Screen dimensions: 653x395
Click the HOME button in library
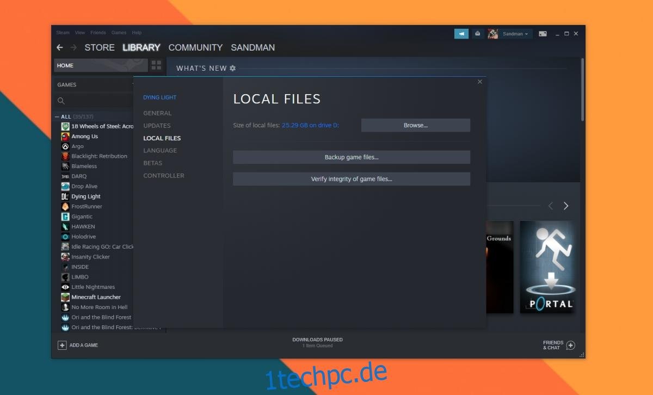101,65
